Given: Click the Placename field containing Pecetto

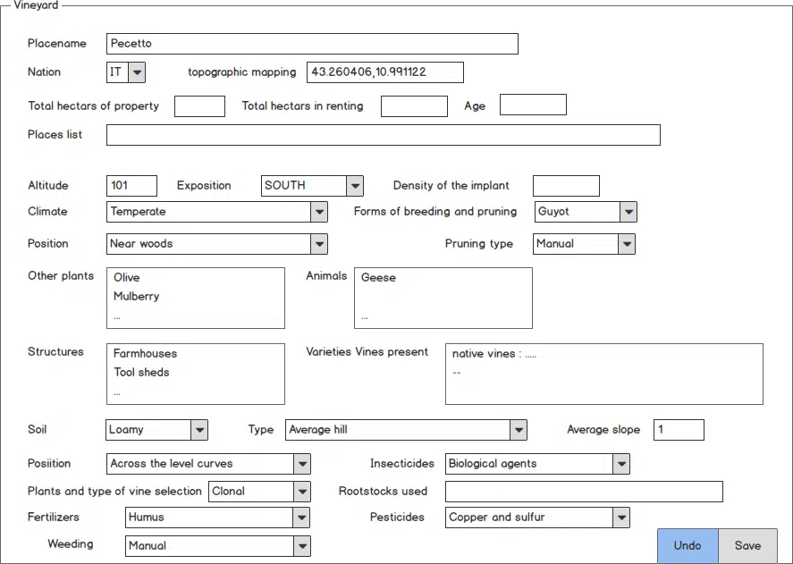Looking at the screenshot, I should tap(312, 44).
